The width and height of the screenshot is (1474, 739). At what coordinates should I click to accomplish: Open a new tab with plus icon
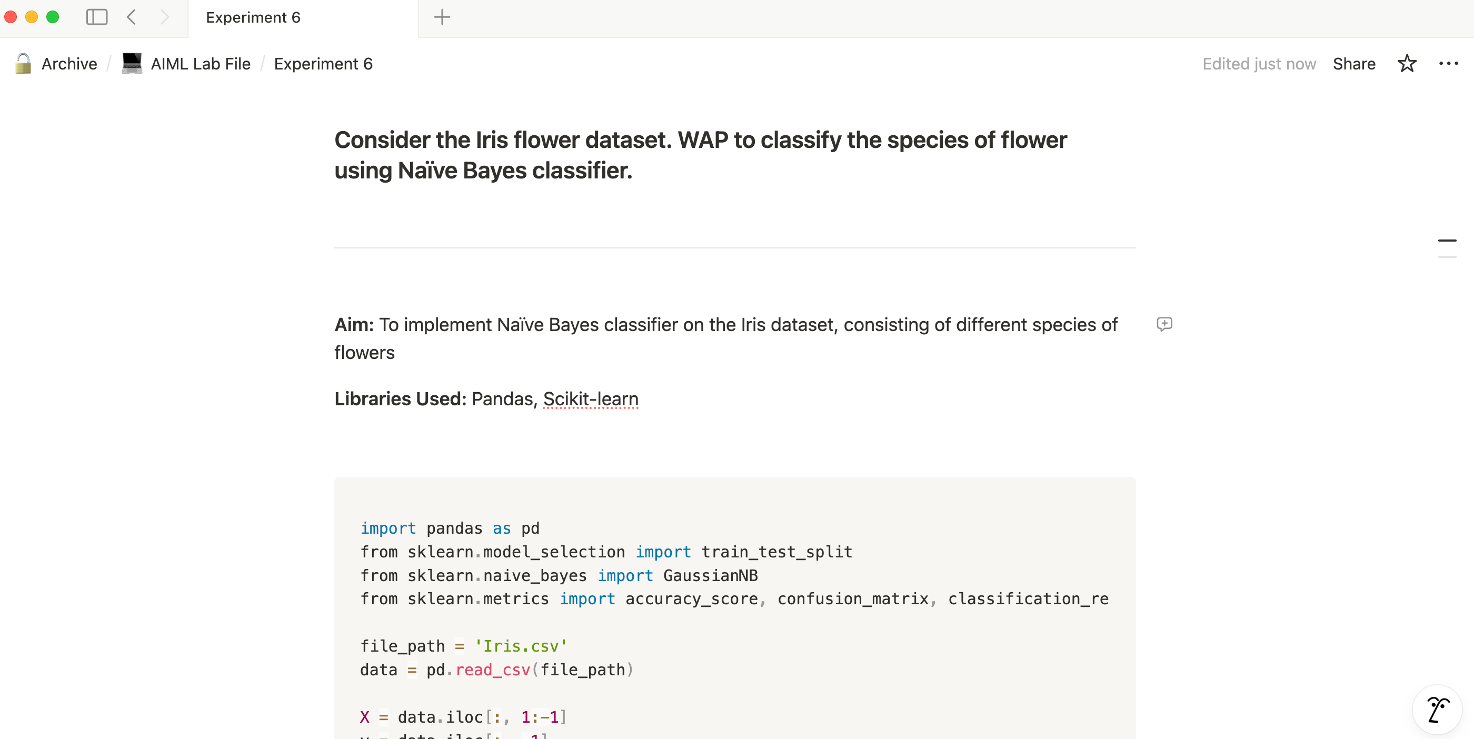[x=442, y=17]
